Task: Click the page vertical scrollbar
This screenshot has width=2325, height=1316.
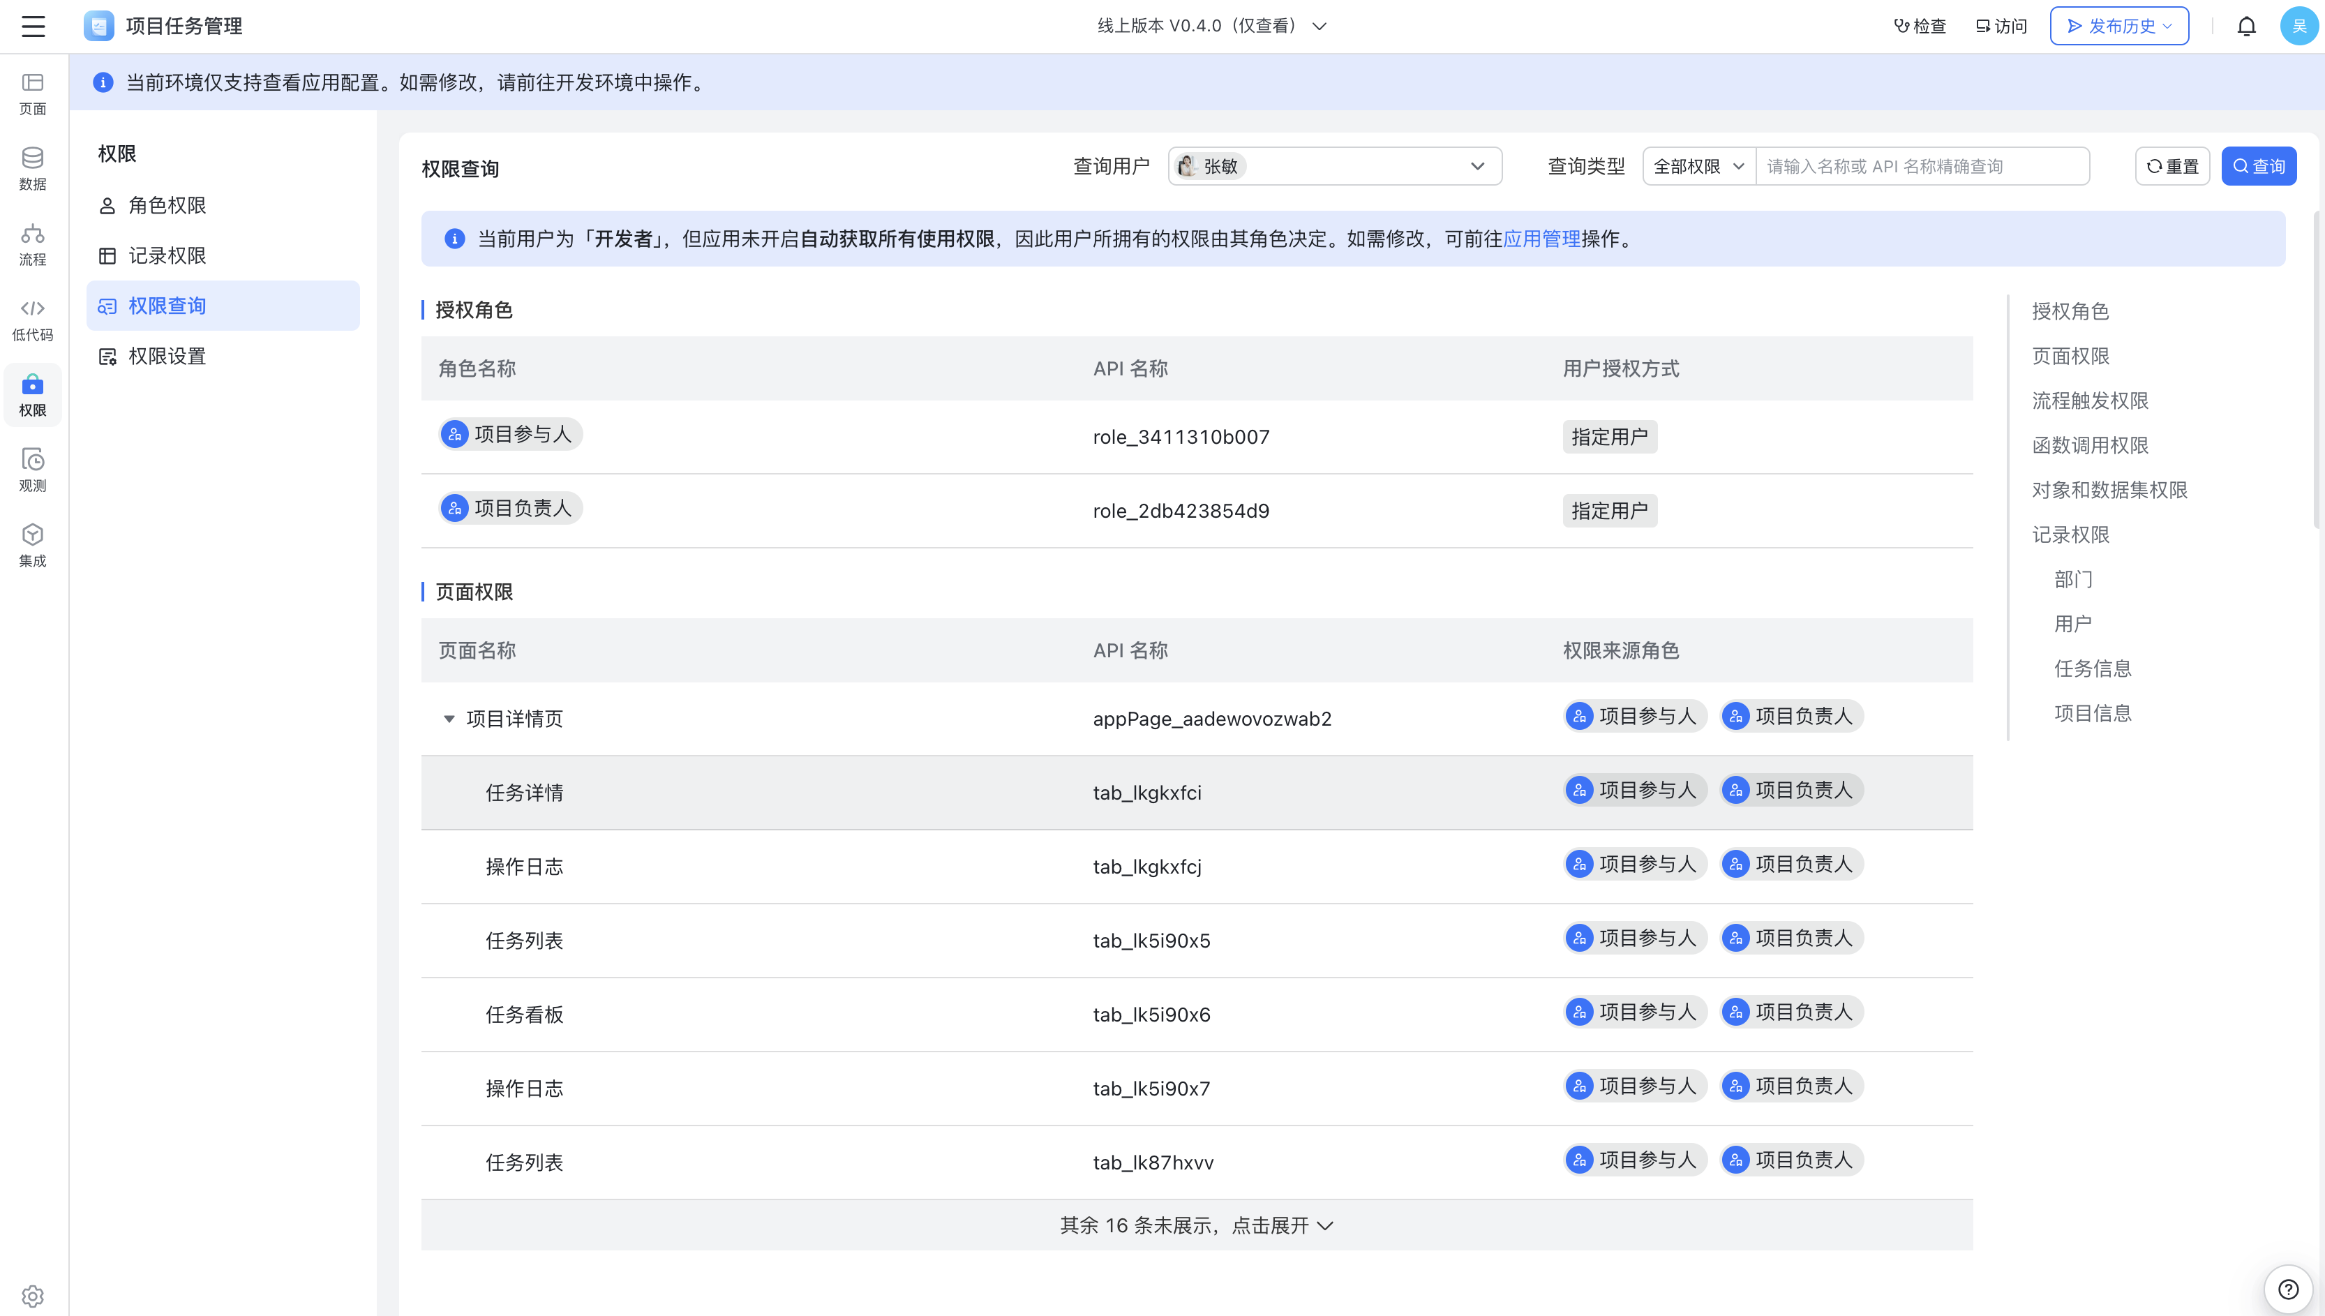Action: [x=2318, y=371]
